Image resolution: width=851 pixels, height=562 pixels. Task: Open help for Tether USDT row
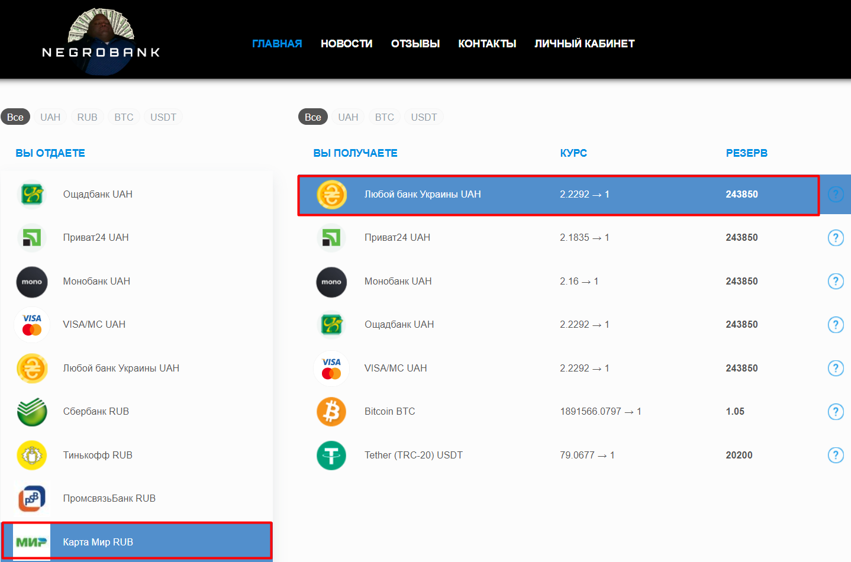[836, 455]
